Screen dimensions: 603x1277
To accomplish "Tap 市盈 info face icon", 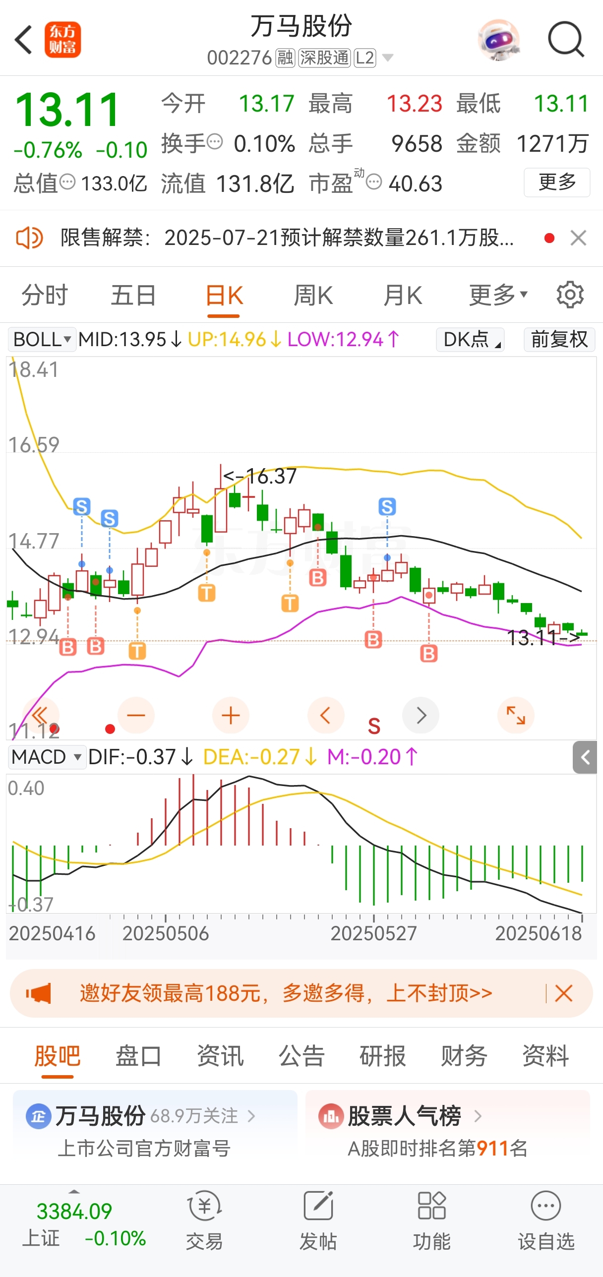I will pos(374,182).
